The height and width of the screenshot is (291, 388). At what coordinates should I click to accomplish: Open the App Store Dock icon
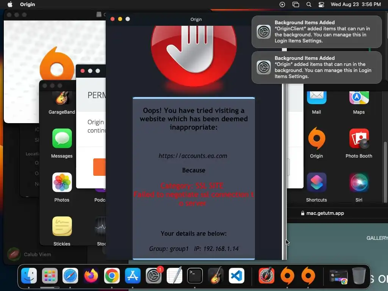tap(133, 276)
